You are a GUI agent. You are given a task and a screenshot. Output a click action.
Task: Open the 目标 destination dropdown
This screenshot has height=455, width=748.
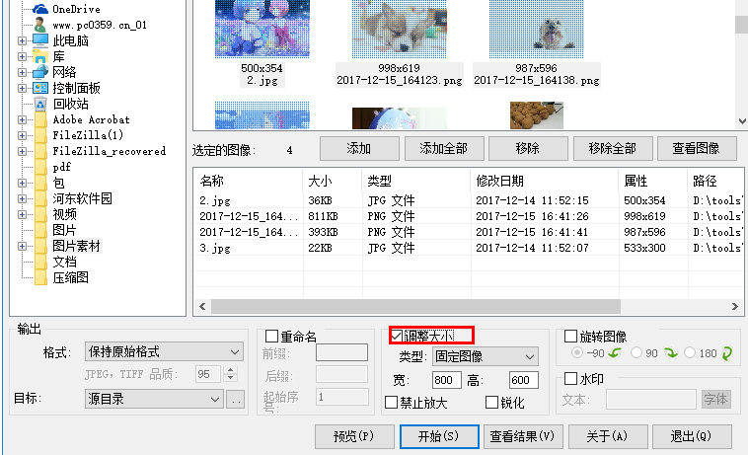(154, 399)
